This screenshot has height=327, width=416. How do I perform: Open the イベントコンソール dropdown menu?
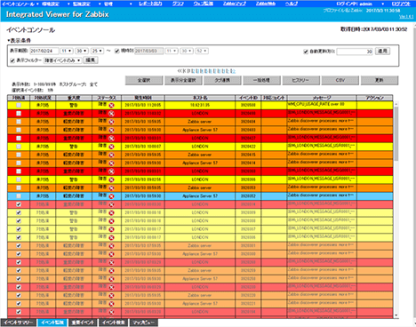point(20,4)
